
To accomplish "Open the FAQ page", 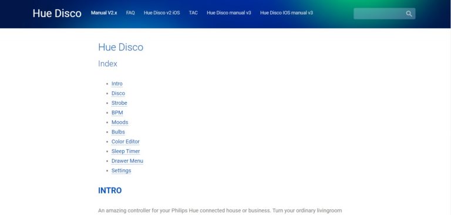I will click(x=130, y=13).
